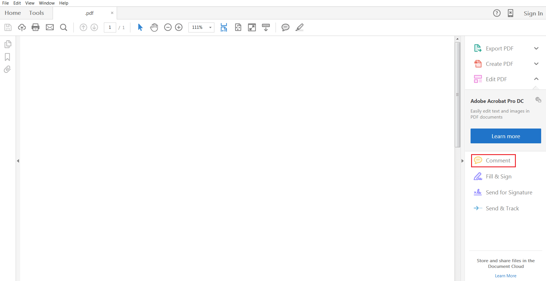This screenshot has height=281, width=546.
Task: Open the sticky note comment tool
Action: [285, 27]
